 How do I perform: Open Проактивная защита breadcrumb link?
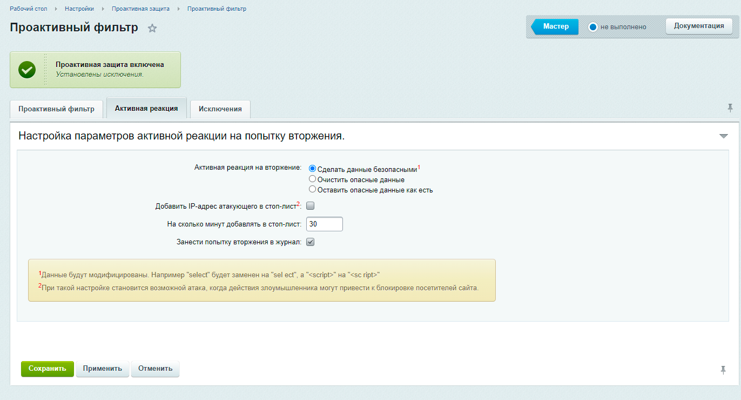click(140, 9)
